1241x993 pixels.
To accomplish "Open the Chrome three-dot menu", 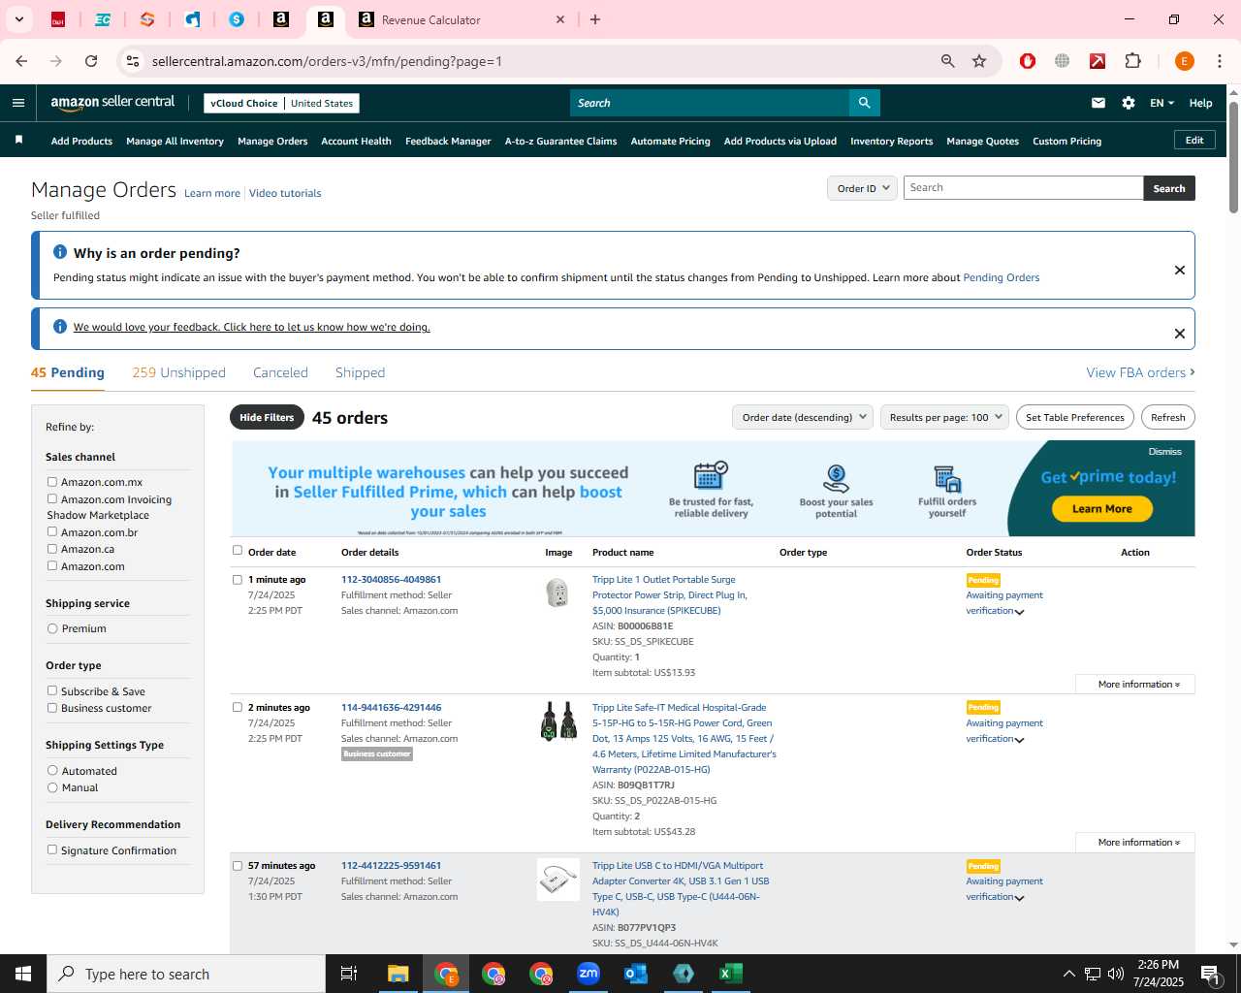I will (x=1220, y=61).
